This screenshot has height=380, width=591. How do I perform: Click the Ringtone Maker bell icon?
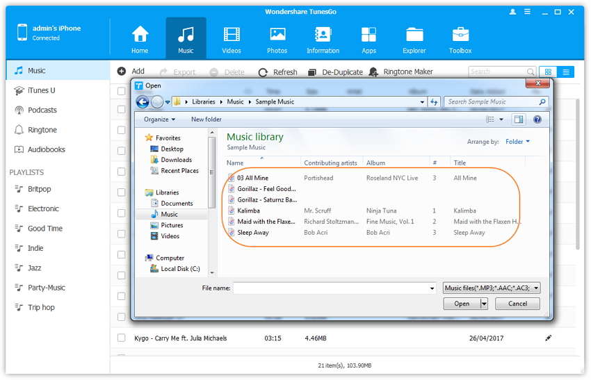(x=373, y=72)
